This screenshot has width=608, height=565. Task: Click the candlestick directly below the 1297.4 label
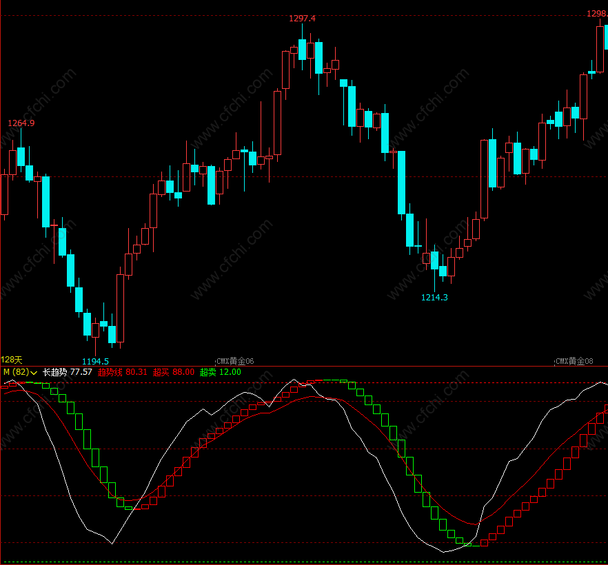click(x=303, y=50)
